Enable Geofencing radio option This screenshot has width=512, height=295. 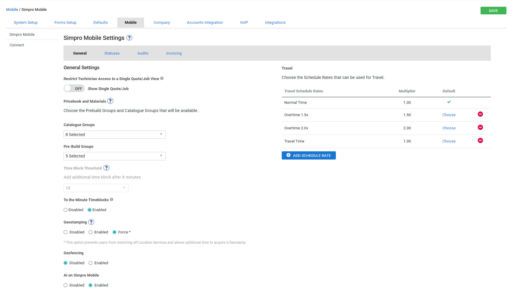(x=91, y=263)
